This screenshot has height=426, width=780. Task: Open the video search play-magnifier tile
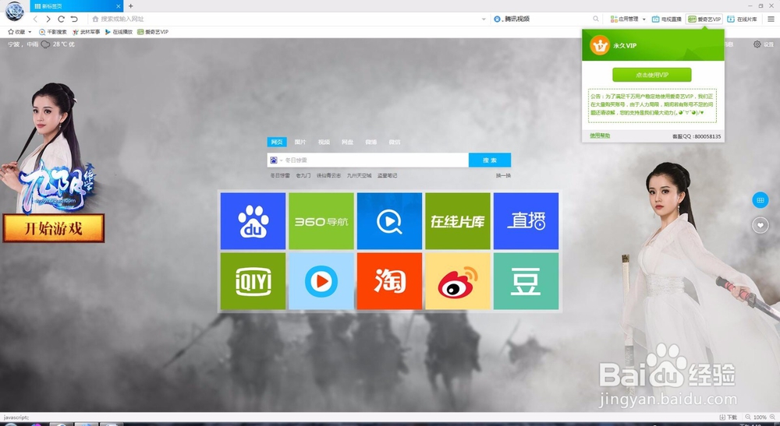click(x=389, y=221)
